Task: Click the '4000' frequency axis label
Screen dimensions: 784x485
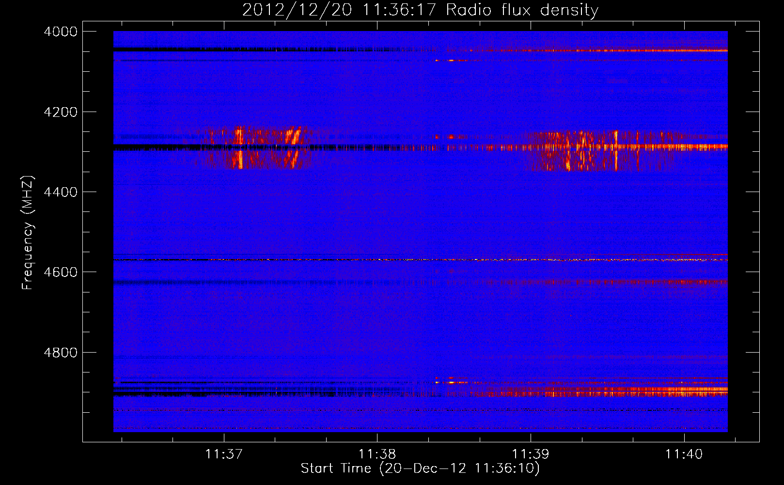Action: (x=61, y=32)
